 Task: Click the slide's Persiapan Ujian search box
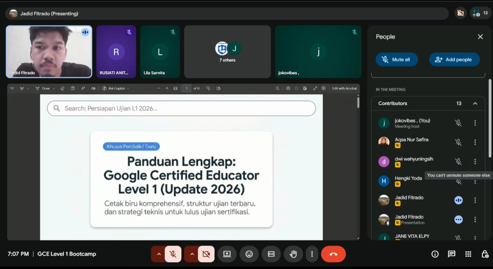[x=181, y=108]
